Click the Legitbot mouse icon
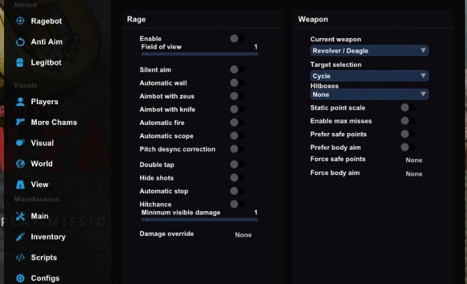 tap(20, 63)
